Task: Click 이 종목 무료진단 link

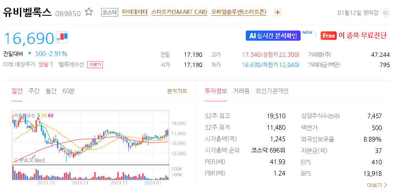Action: (x=362, y=36)
